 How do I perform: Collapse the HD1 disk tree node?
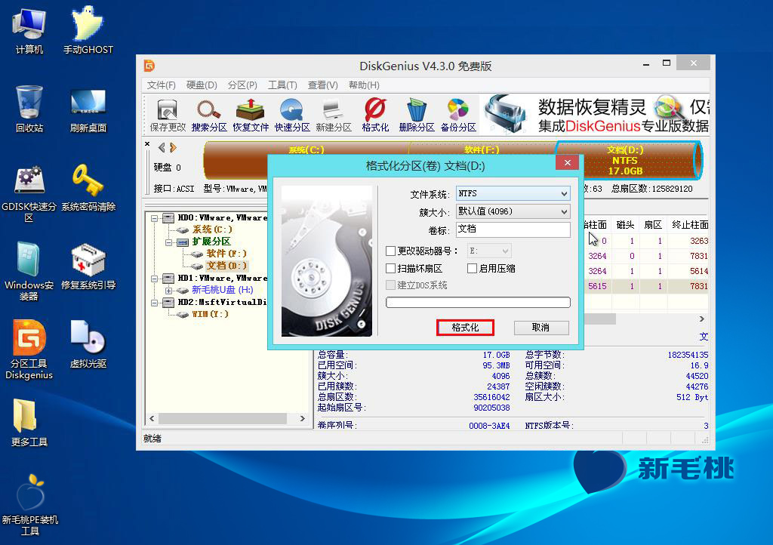(154, 279)
